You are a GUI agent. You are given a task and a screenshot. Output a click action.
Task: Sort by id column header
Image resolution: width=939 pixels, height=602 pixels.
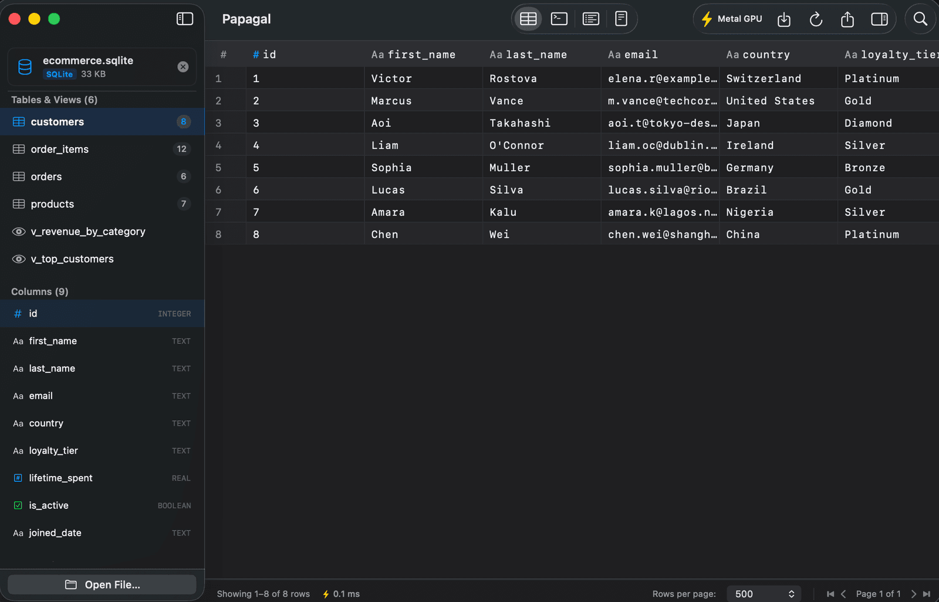click(x=305, y=55)
